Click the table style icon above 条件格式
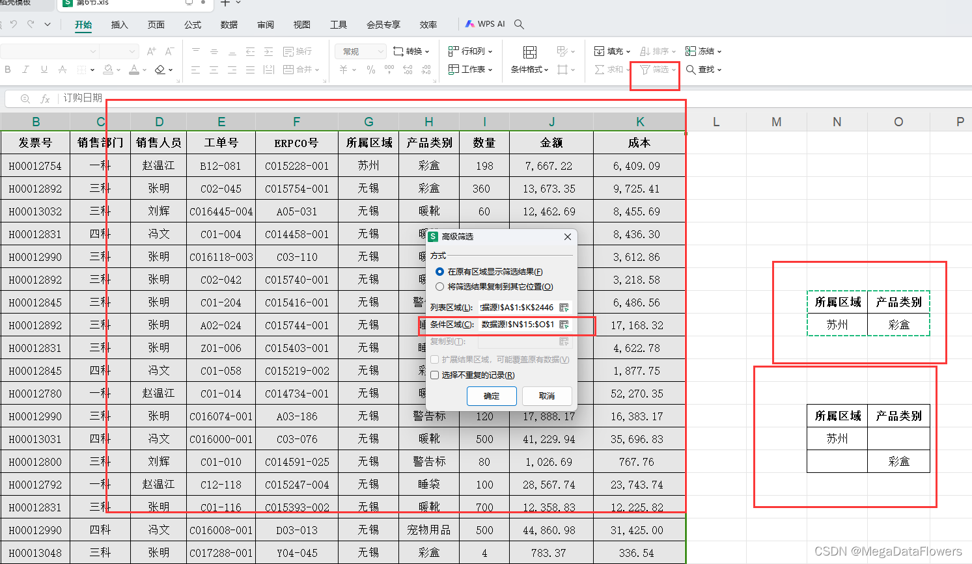Image resolution: width=972 pixels, height=564 pixels. point(530,52)
